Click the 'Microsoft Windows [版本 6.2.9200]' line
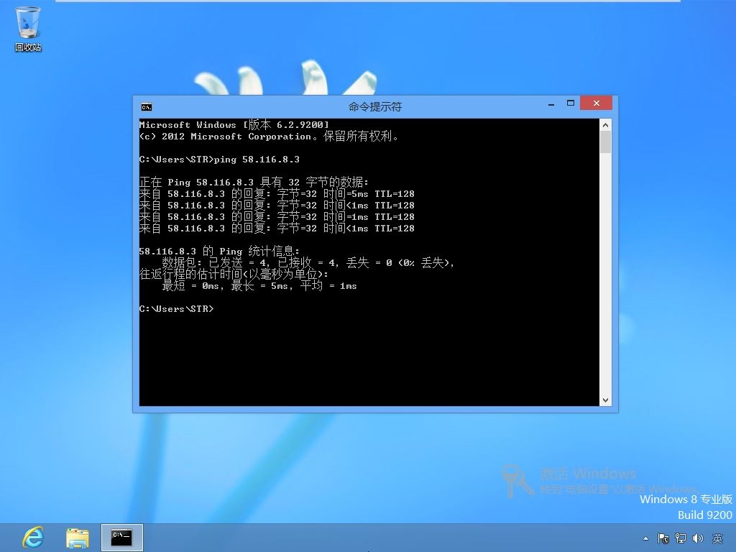Screen dimensions: 736x552 234,125
